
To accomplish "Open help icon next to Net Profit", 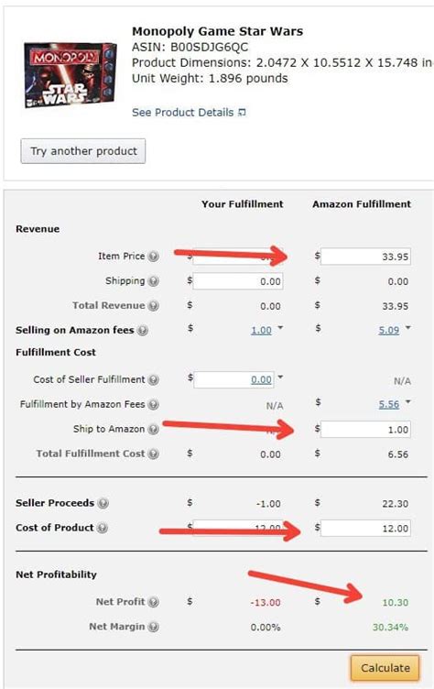I will pyautogui.click(x=153, y=602).
